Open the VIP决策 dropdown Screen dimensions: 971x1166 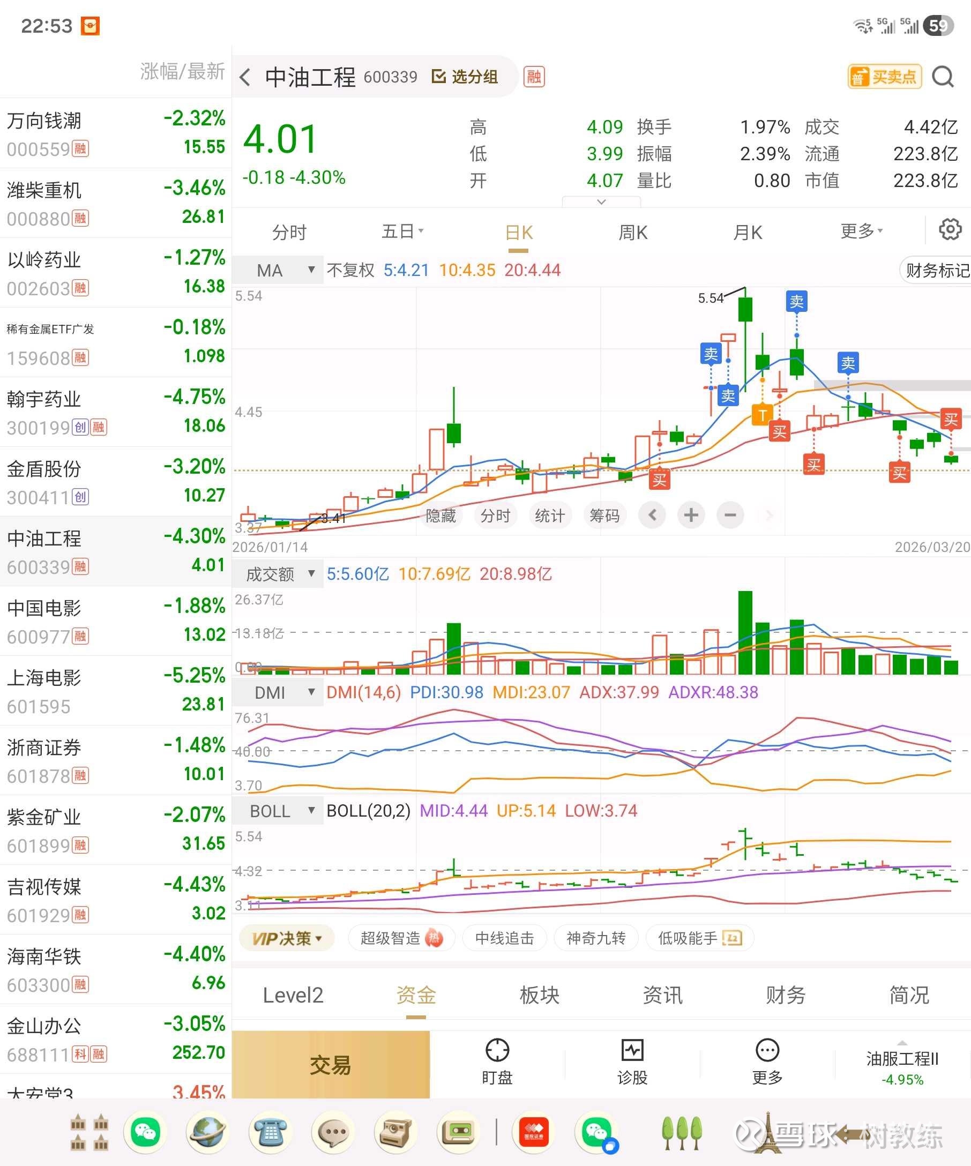287,938
